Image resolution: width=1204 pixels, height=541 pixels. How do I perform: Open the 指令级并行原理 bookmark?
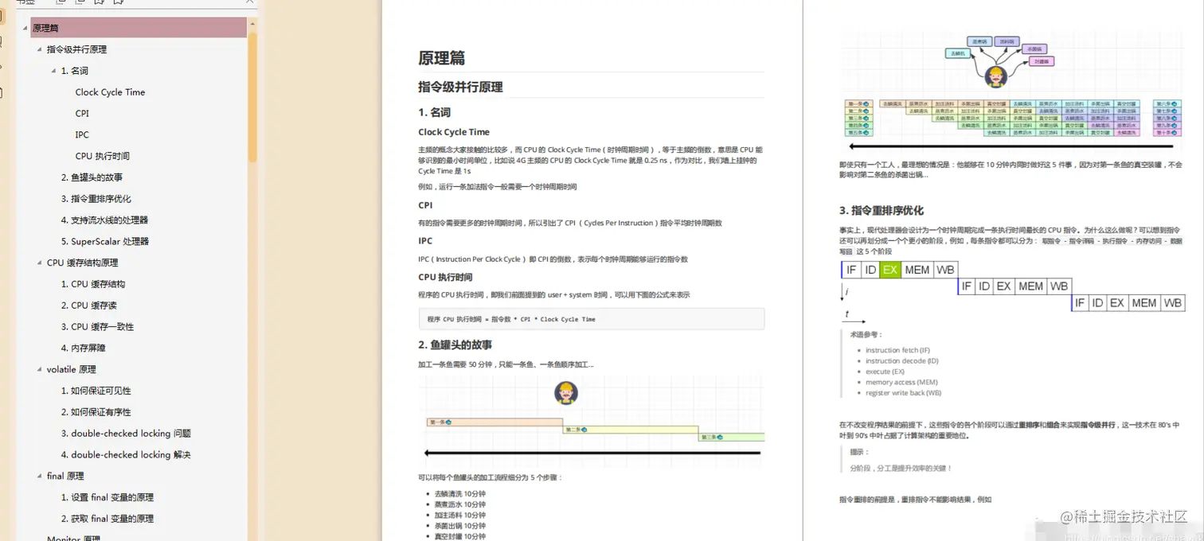click(76, 49)
